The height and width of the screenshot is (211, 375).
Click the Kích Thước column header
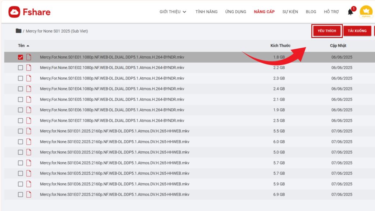point(280,45)
